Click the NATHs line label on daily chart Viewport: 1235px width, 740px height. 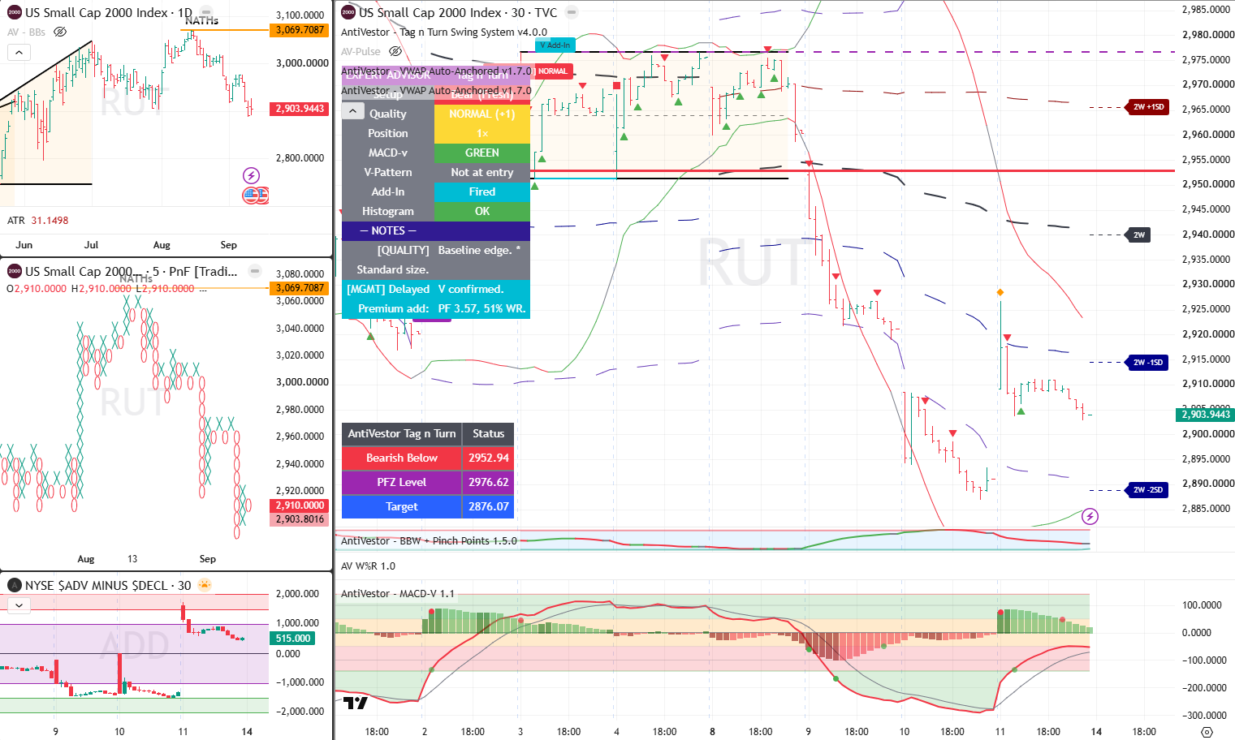[201, 20]
